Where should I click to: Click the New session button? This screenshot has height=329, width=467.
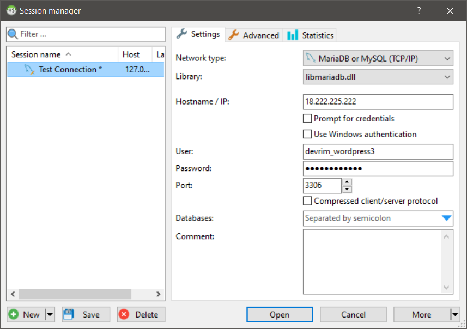26,314
